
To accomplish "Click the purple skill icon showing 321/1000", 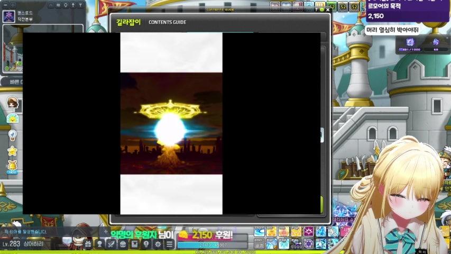I will pos(410,42).
